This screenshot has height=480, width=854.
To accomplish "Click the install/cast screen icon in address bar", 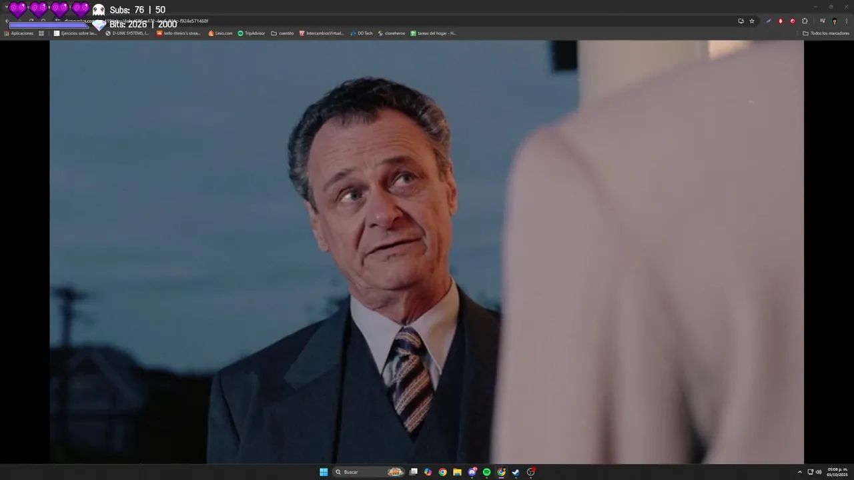I will (741, 21).
